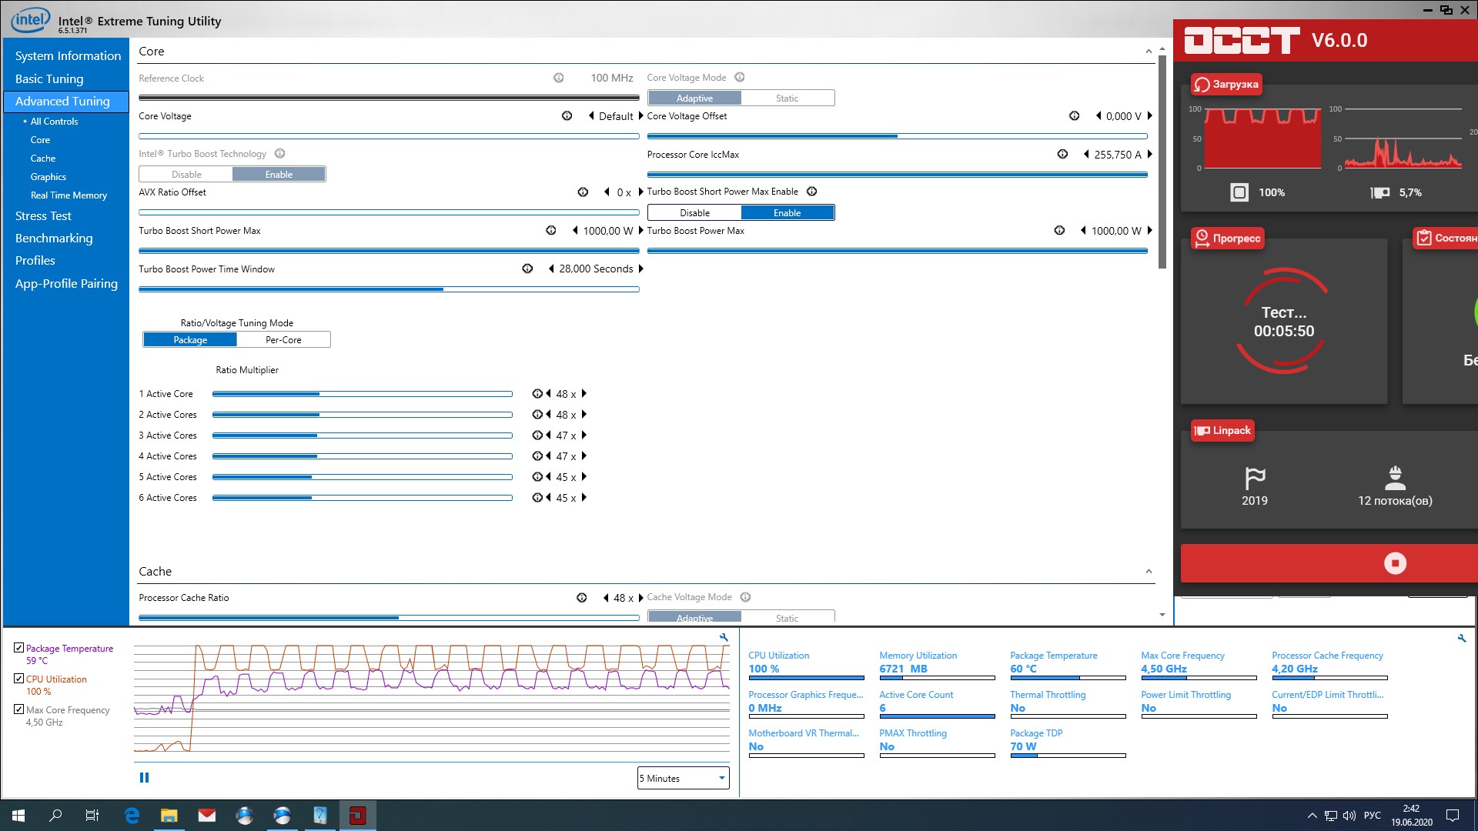Uncheck the Max Core Frequency checkbox
This screenshot has width=1478, height=831.
(19, 709)
